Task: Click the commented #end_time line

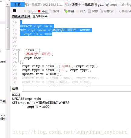Action: pyautogui.click(x=57, y=82)
